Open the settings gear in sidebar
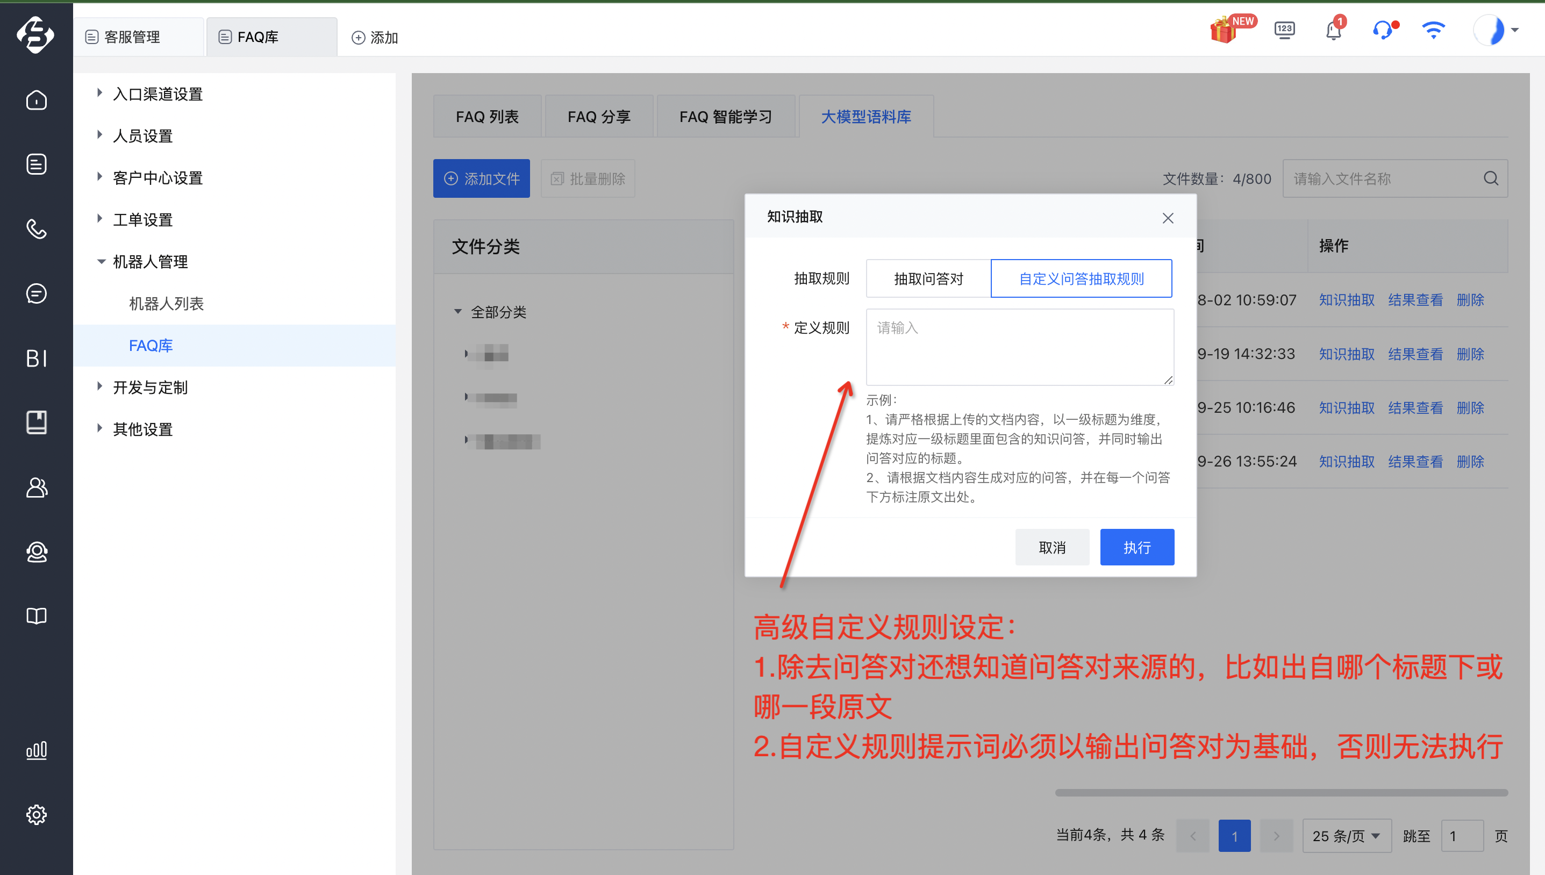 [x=36, y=814]
